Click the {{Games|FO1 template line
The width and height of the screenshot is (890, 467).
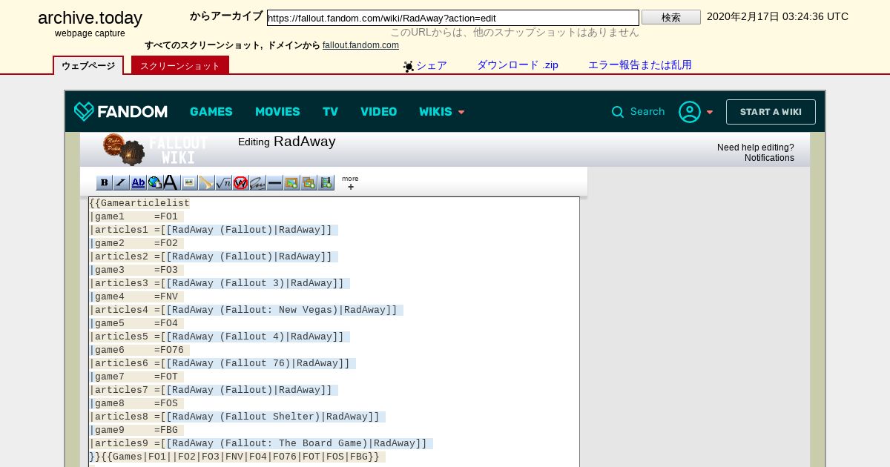point(237,457)
